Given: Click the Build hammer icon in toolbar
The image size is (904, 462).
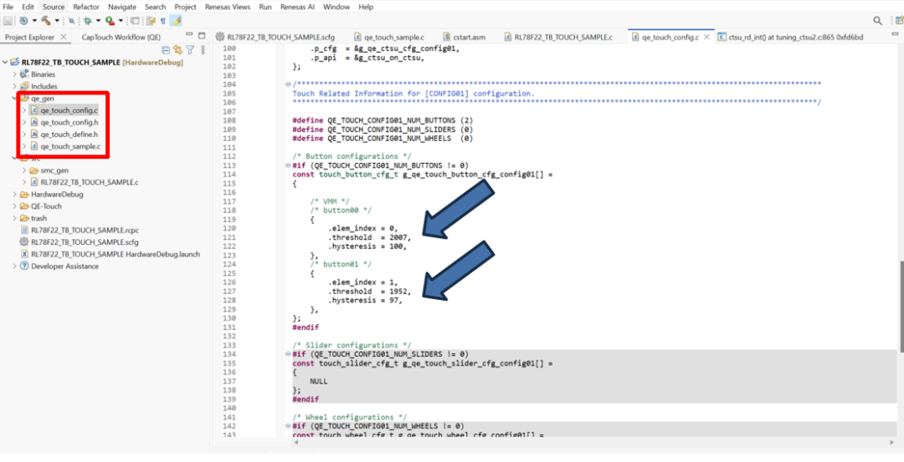Looking at the screenshot, I should point(45,20).
